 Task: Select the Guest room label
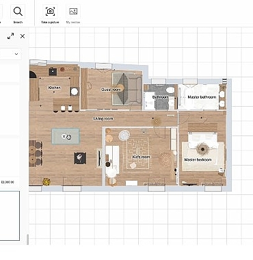(x=111, y=90)
